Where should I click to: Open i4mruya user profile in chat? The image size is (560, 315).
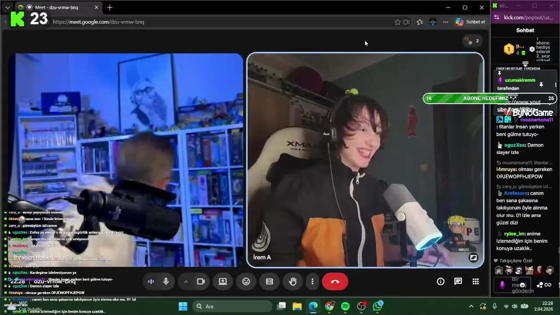pos(507,169)
